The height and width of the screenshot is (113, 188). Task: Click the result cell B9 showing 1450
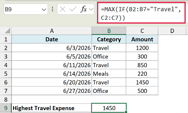[109, 108]
